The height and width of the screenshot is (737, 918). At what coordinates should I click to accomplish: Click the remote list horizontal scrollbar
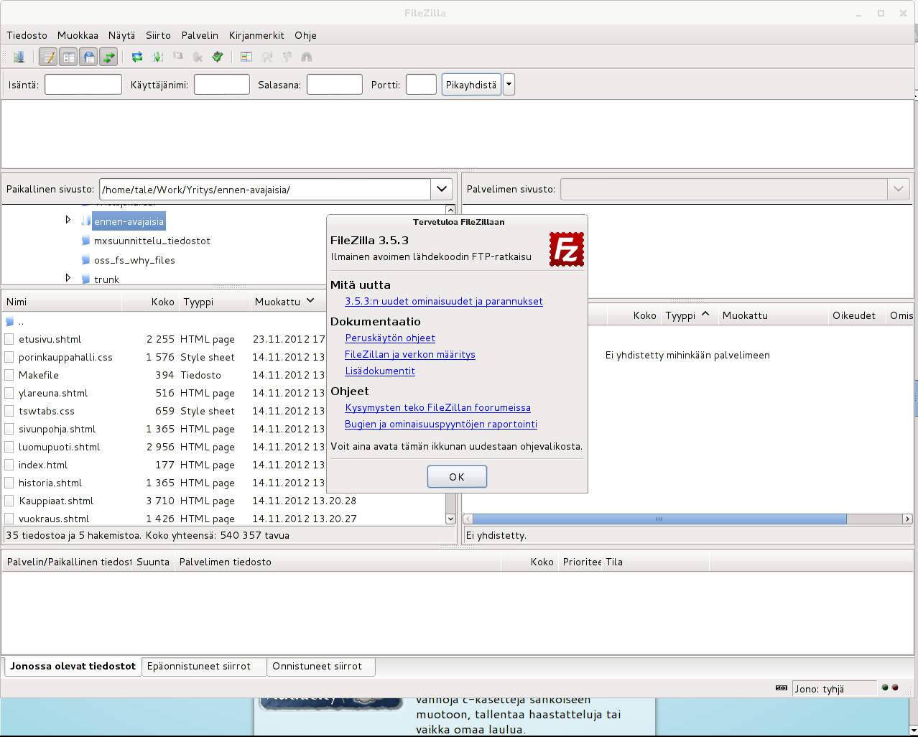pos(659,519)
